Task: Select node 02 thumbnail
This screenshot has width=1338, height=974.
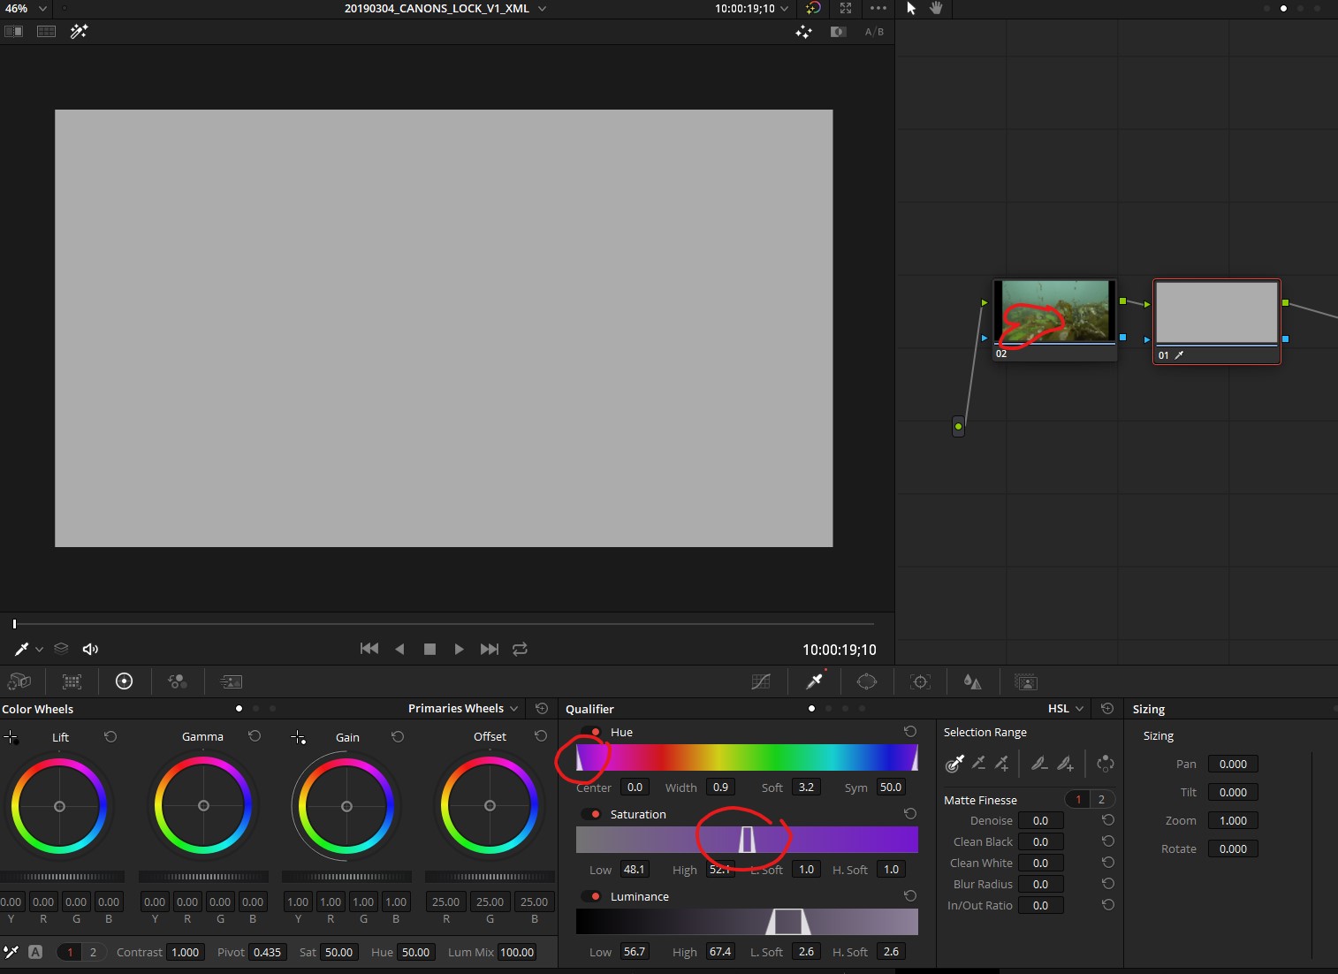Action: coord(1054,311)
